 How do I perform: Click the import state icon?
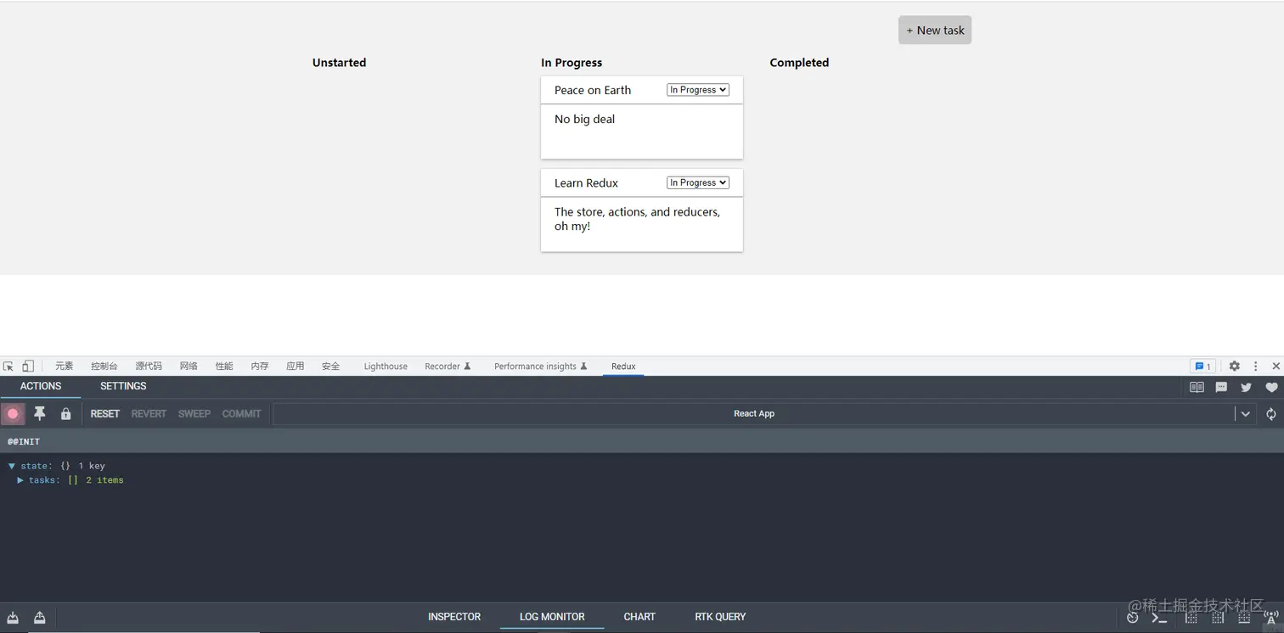pos(13,618)
